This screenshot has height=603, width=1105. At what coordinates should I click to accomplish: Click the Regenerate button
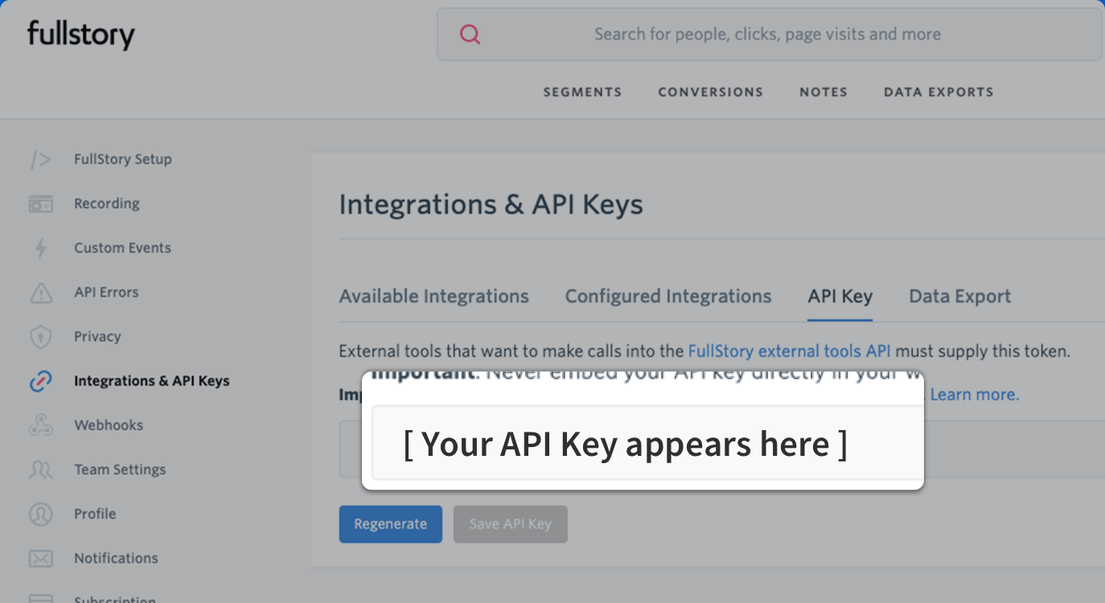(391, 524)
